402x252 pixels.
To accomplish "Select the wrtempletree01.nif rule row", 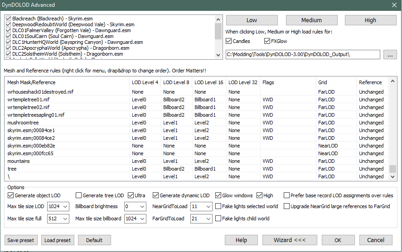I will tap(196, 100).
